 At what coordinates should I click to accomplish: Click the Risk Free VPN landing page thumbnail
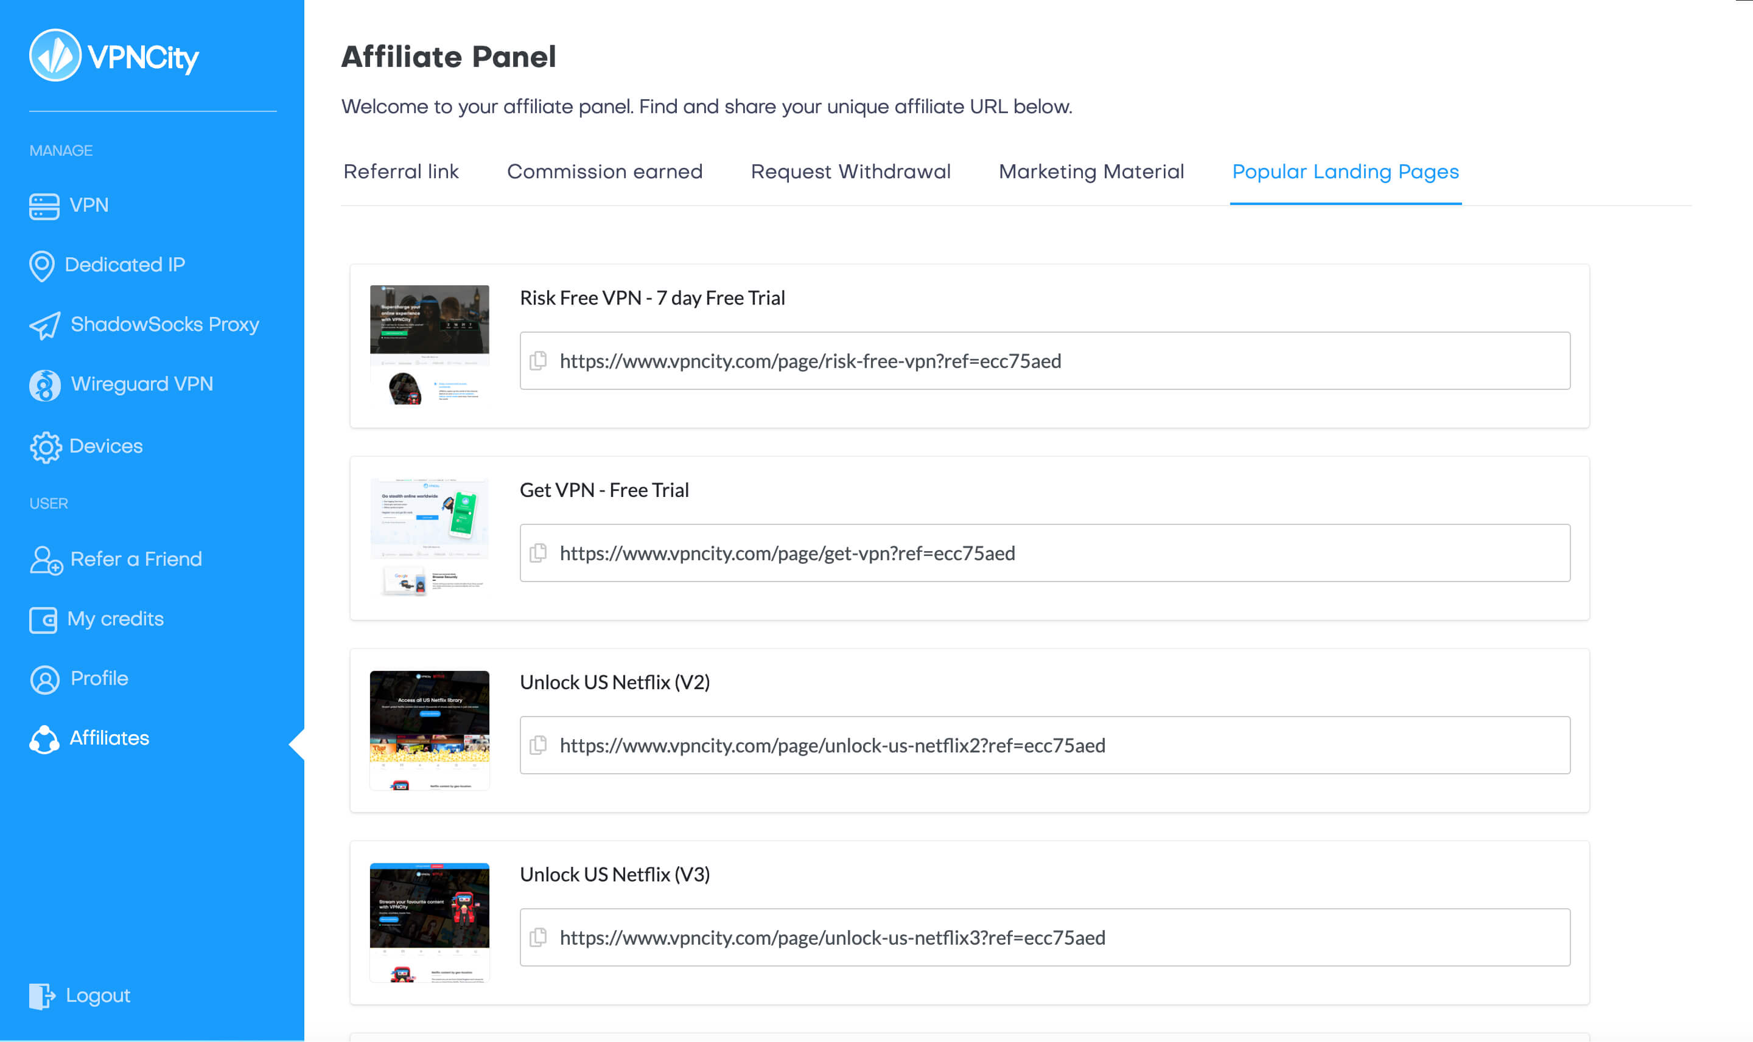pos(429,345)
